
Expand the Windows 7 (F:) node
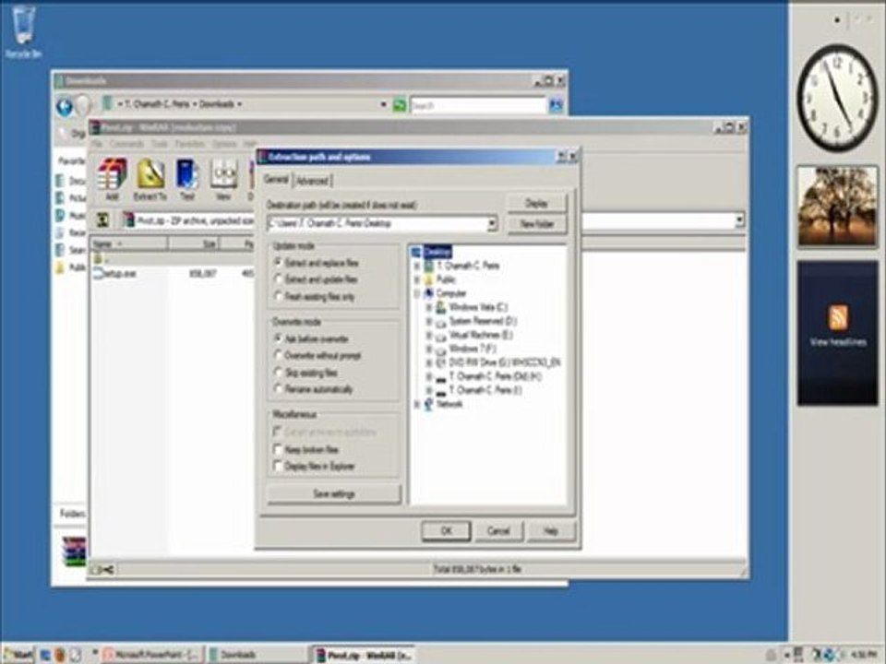429,349
